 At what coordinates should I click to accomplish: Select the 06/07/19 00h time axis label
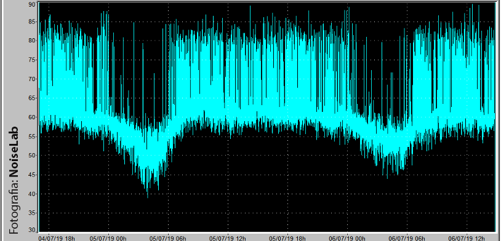[x=347, y=238]
